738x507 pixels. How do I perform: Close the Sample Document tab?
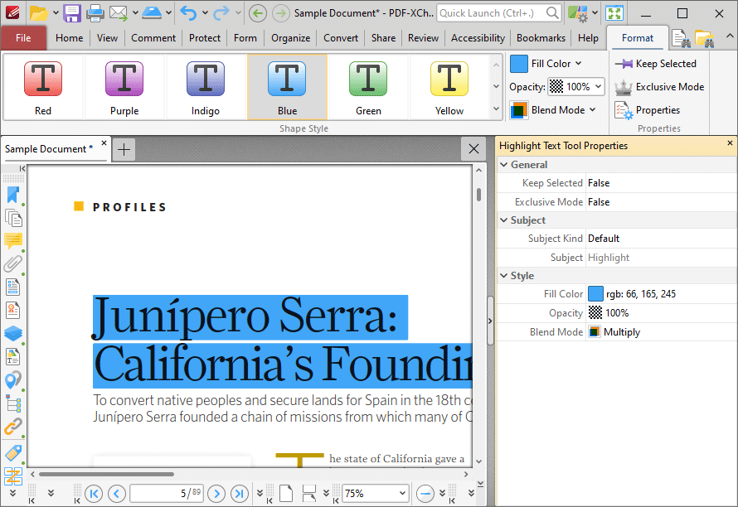(x=104, y=143)
